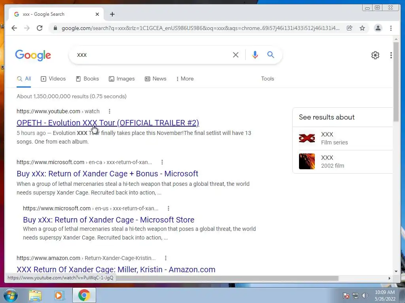Open the Windows Start menu
This screenshot has height=303, width=405.
coord(11,295)
